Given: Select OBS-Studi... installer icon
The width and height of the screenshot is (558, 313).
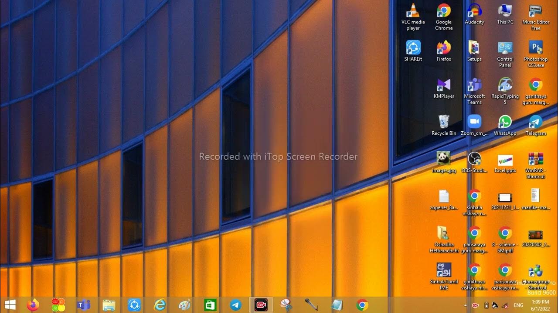Looking at the screenshot, I should pyautogui.click(x=474, y=162).
